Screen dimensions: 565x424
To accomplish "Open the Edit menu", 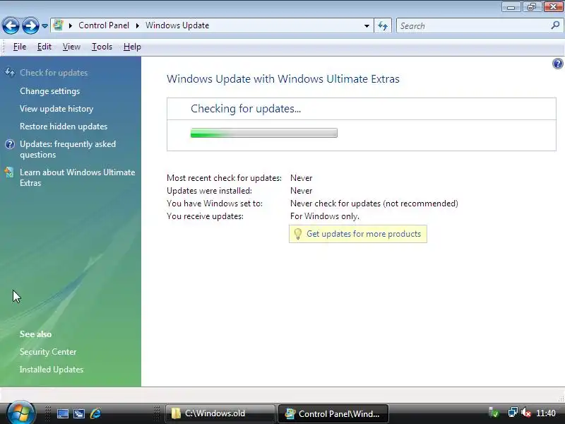I will (x=44, y=47).
